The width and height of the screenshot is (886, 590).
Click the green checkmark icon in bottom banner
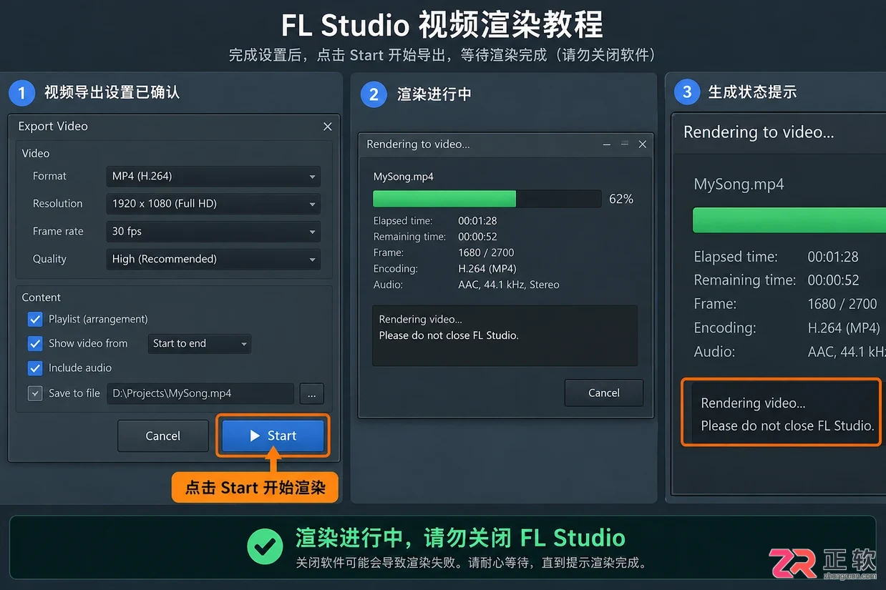pyautogui.click(x=265, y=547)
